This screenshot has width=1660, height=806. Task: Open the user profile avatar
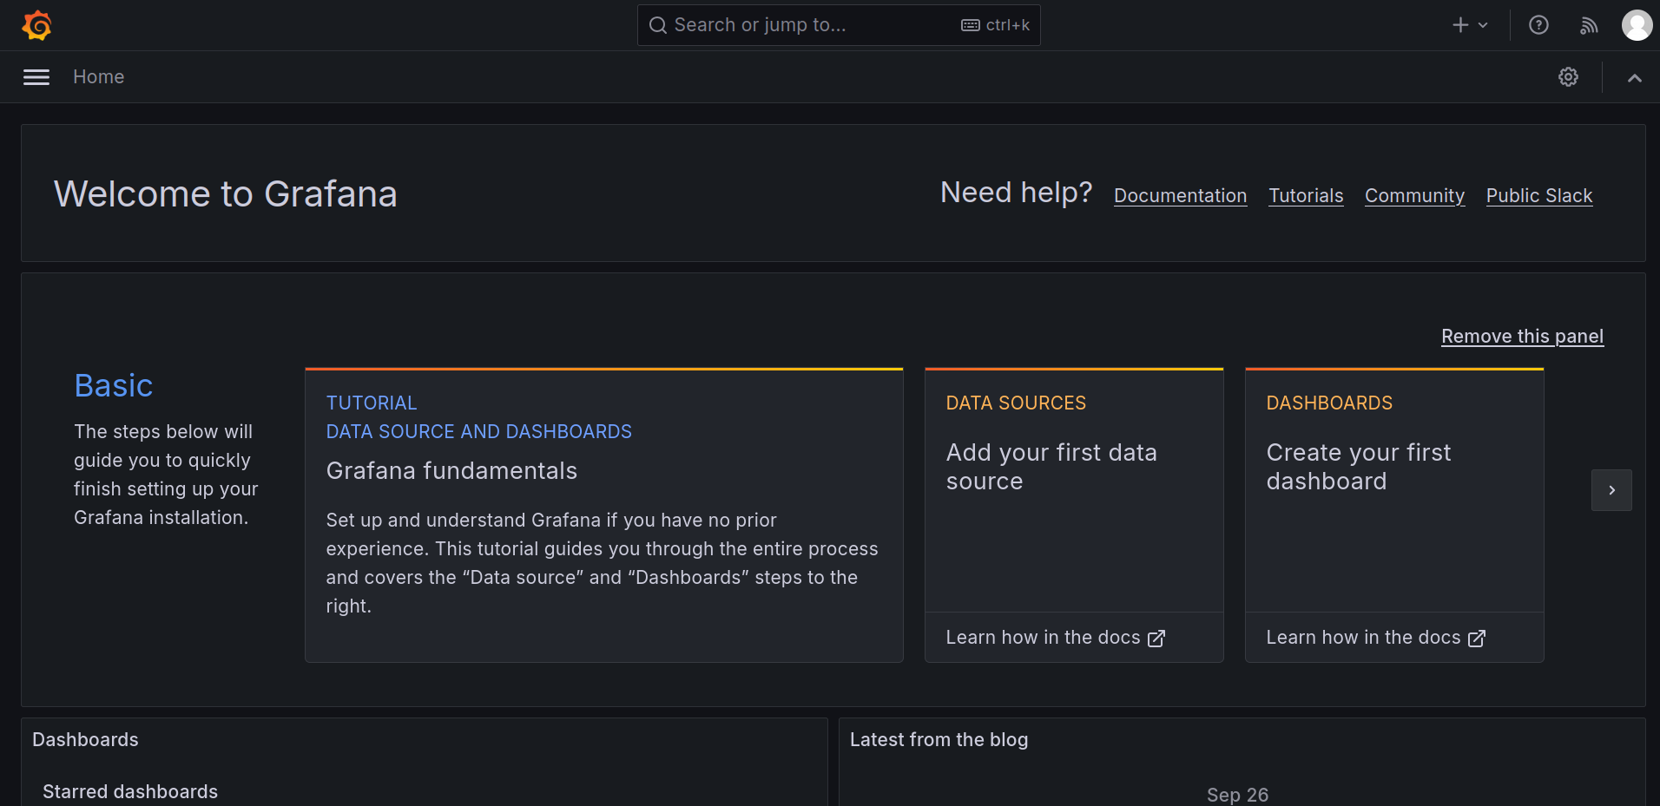pyautogui.click(x=1637, y=25)
